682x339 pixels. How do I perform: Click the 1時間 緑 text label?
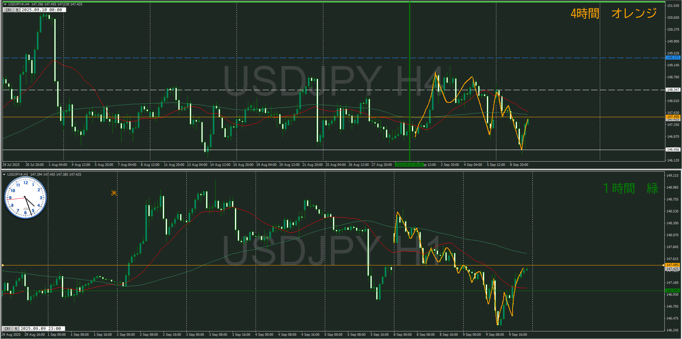pos(630,188)
